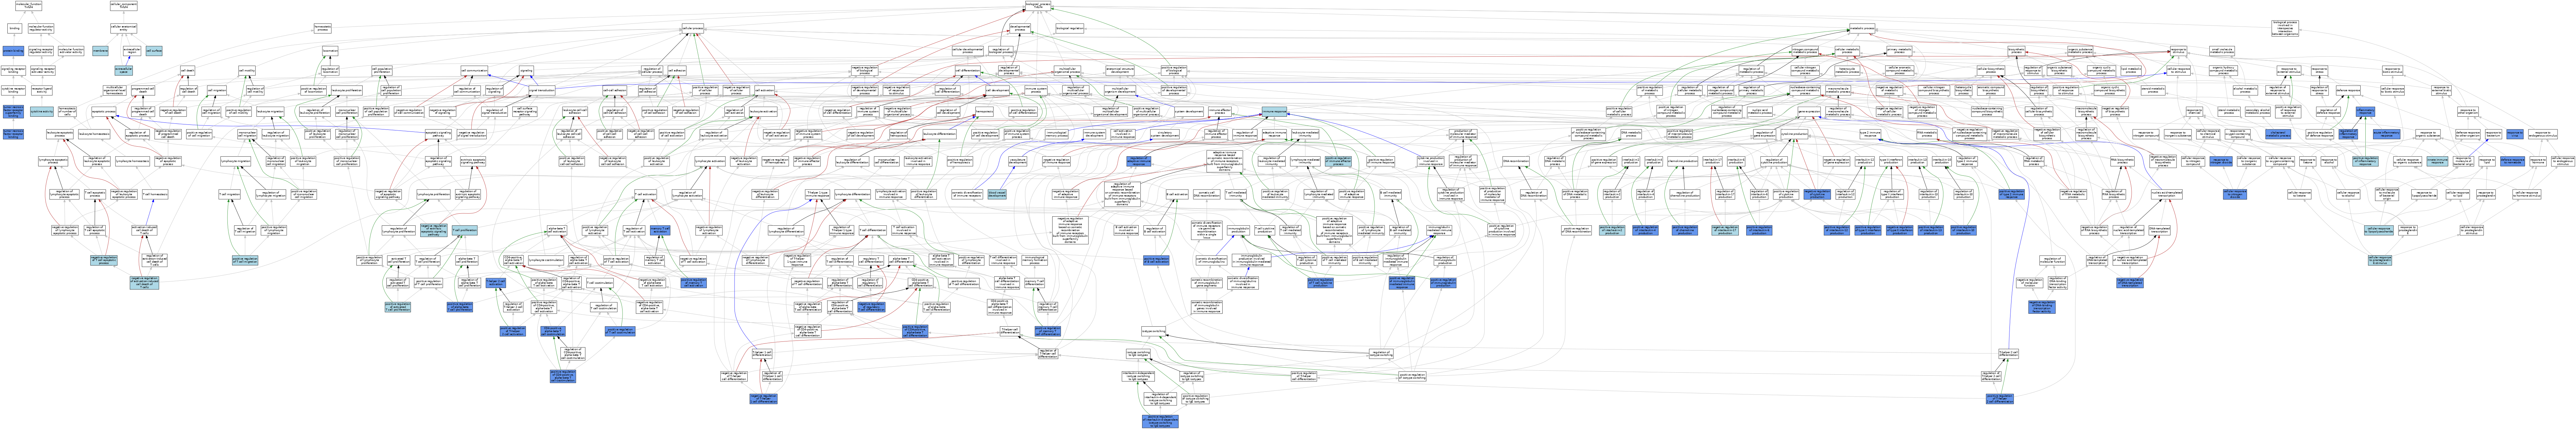2576x429 pixels.
Task: Click the cellular_component Tnfsf4 root node
Action: coord(124,6)
